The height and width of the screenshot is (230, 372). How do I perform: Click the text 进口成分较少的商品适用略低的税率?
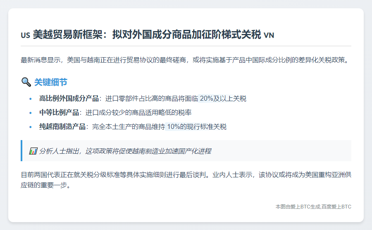click(x=138, y=112)
